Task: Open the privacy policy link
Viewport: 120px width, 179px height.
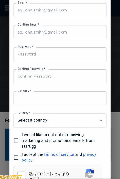Action: (59, 157)
